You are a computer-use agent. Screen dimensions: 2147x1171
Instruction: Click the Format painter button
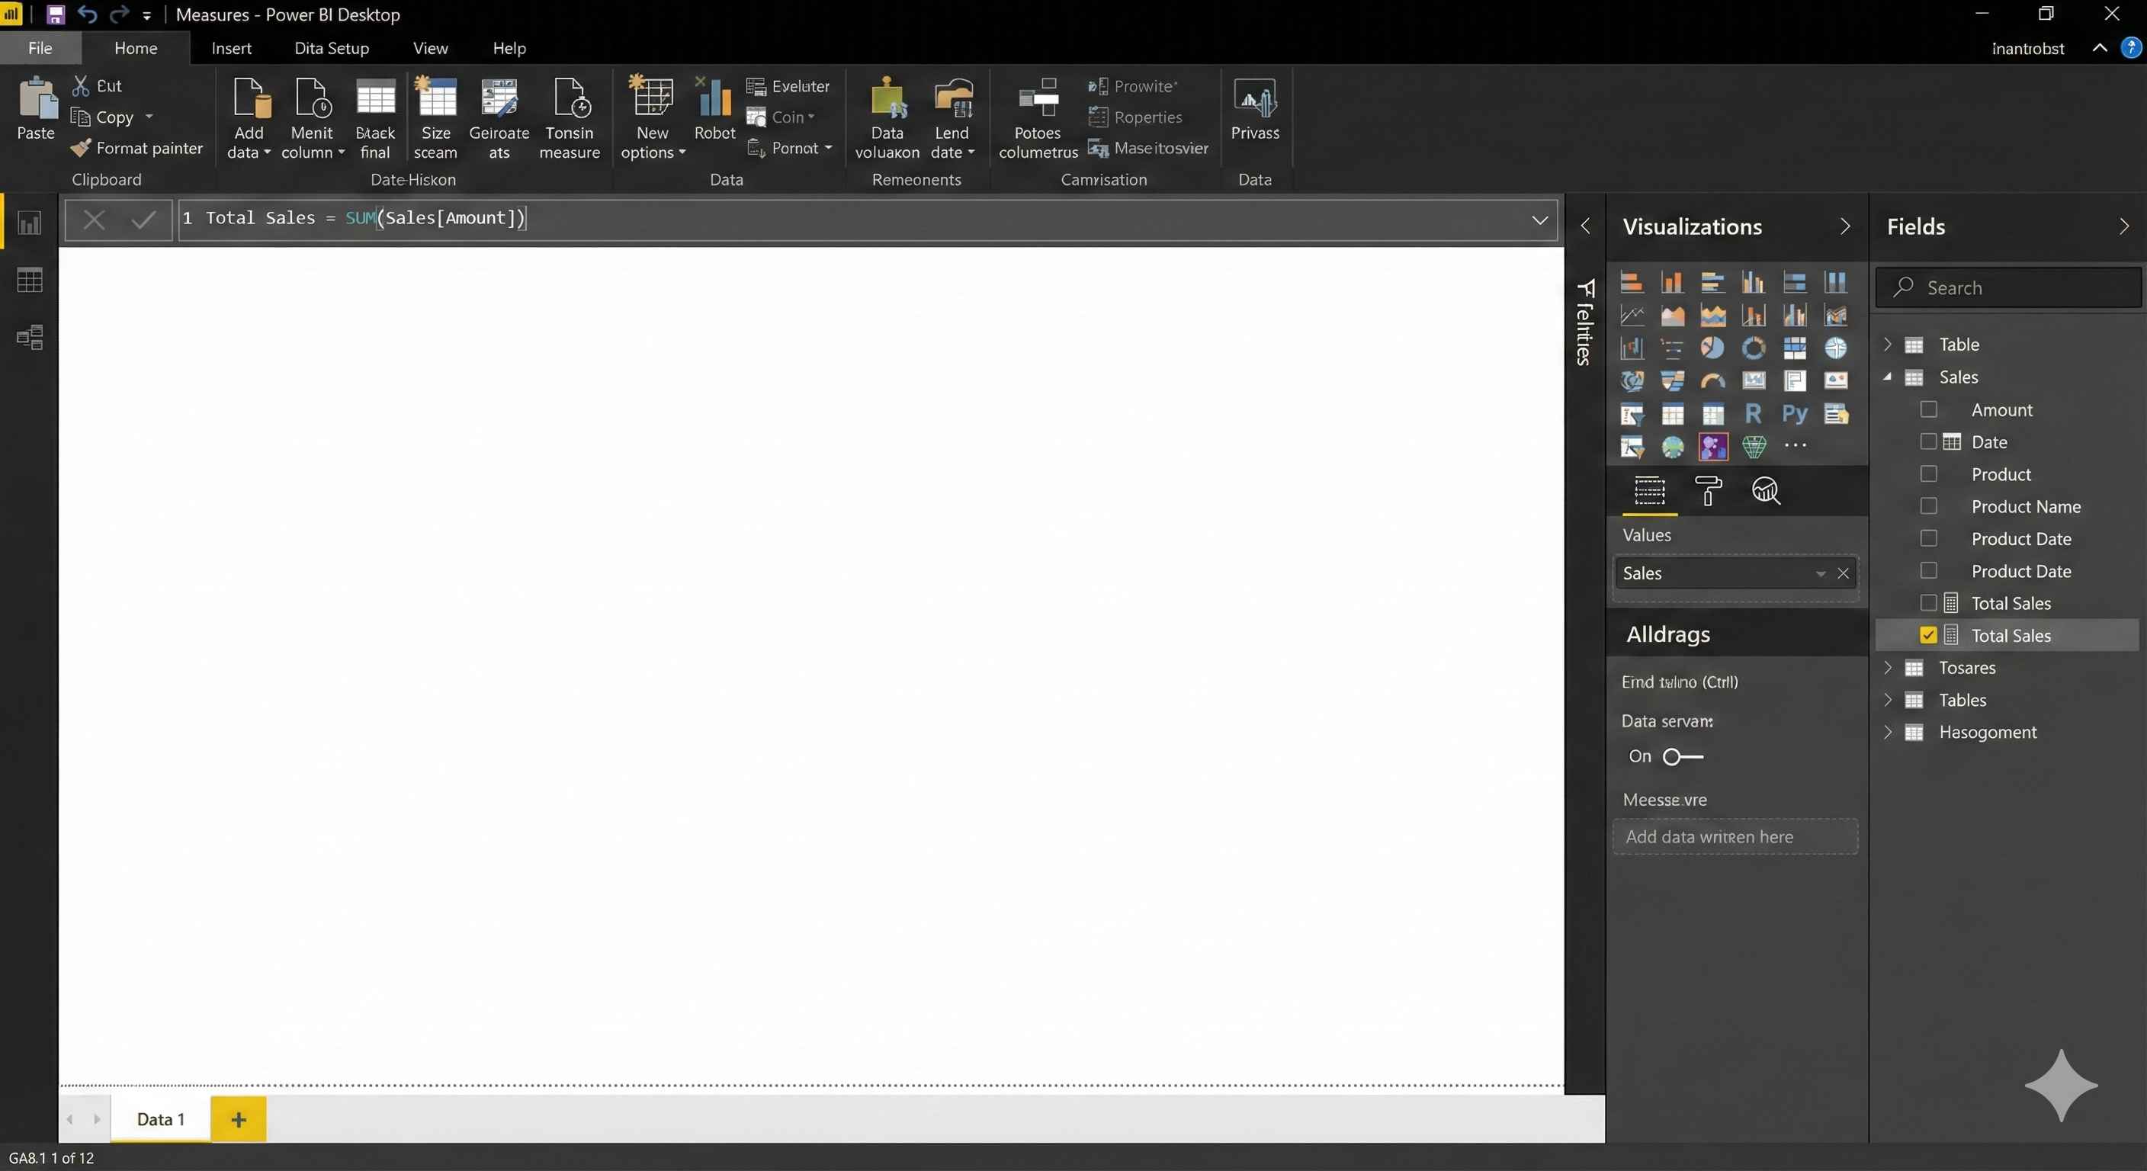coord(137,149)
